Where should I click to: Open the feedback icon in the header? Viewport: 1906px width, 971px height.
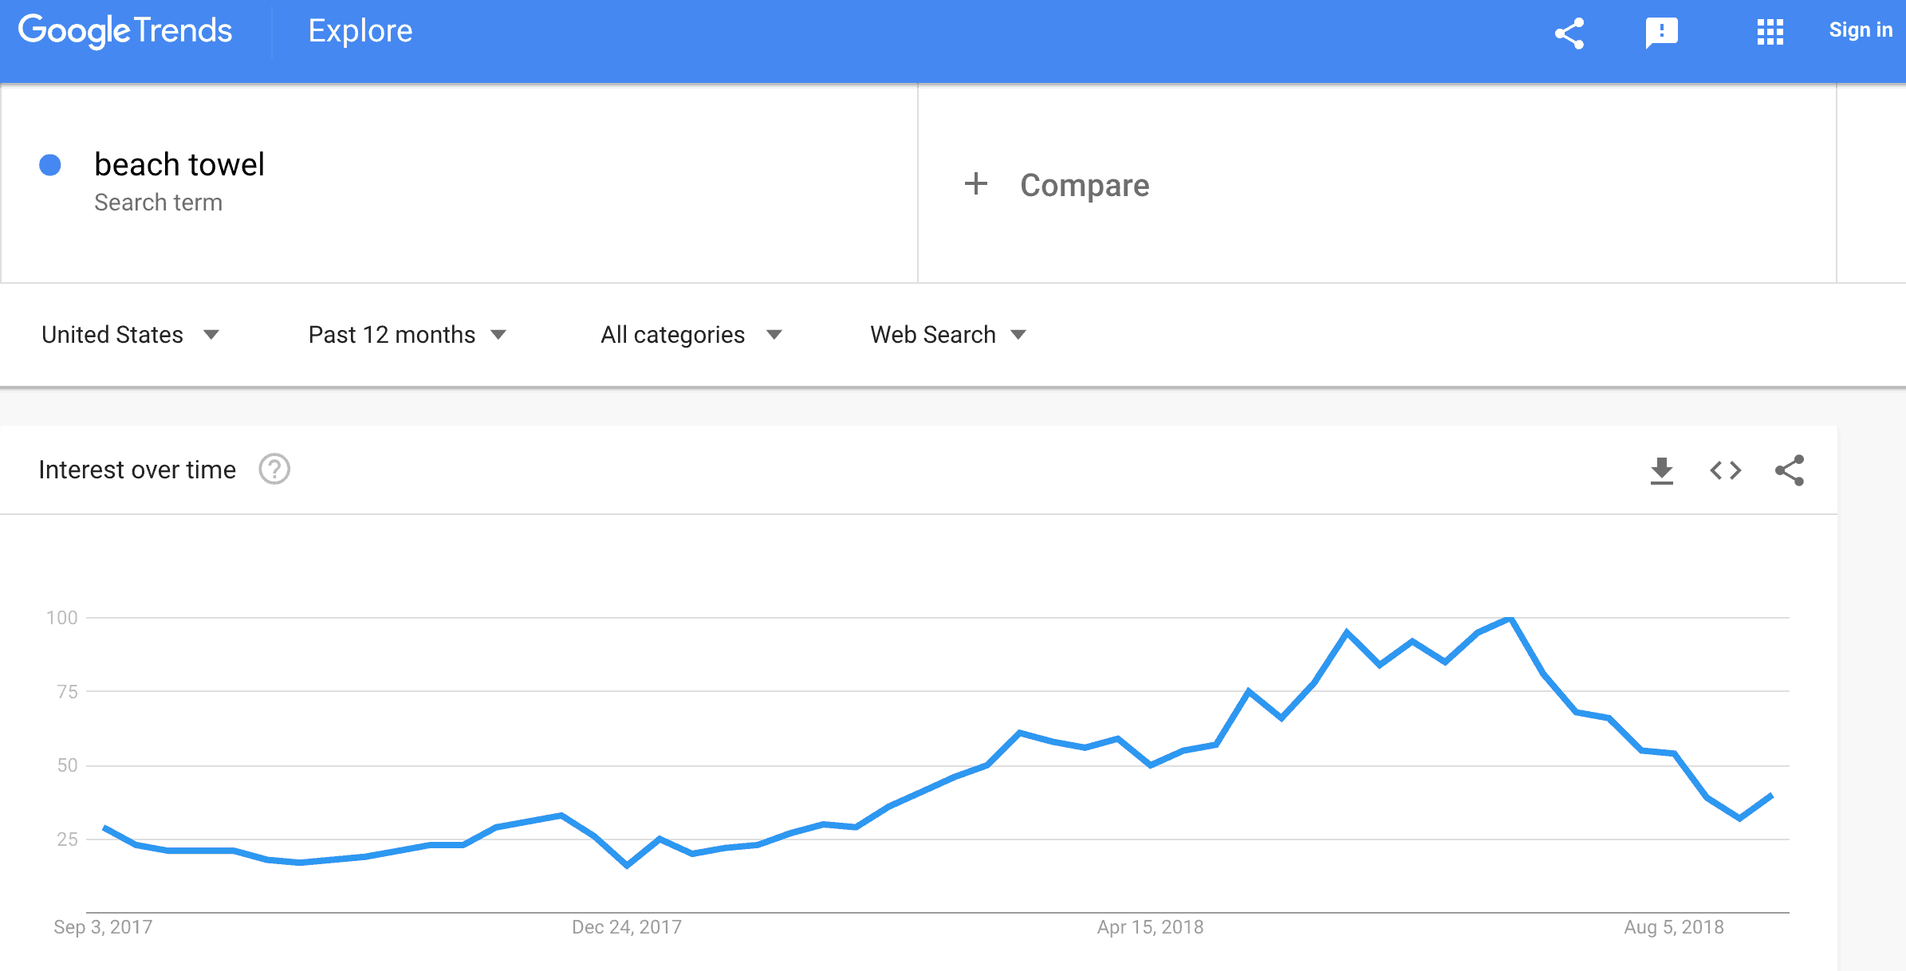click(1661, 33)
